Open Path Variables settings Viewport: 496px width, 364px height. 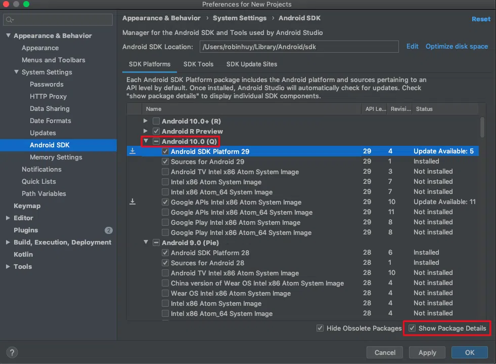point(43,193)
